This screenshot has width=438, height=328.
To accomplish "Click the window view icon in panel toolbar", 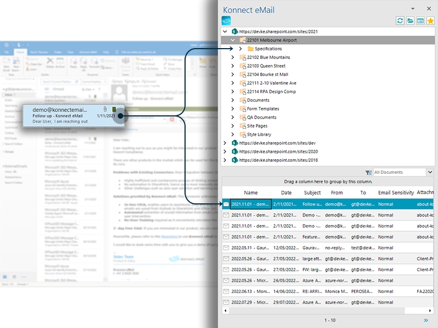I will [420, 21].
